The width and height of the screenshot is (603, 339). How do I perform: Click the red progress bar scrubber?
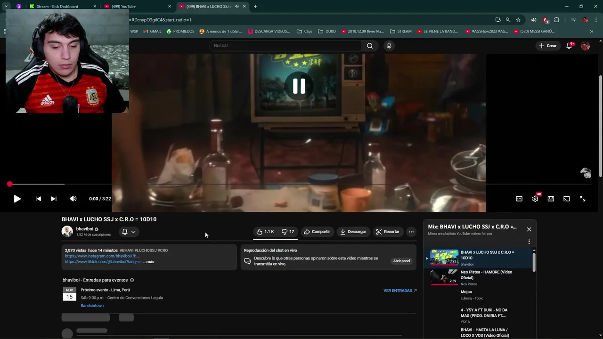point(9,184)
